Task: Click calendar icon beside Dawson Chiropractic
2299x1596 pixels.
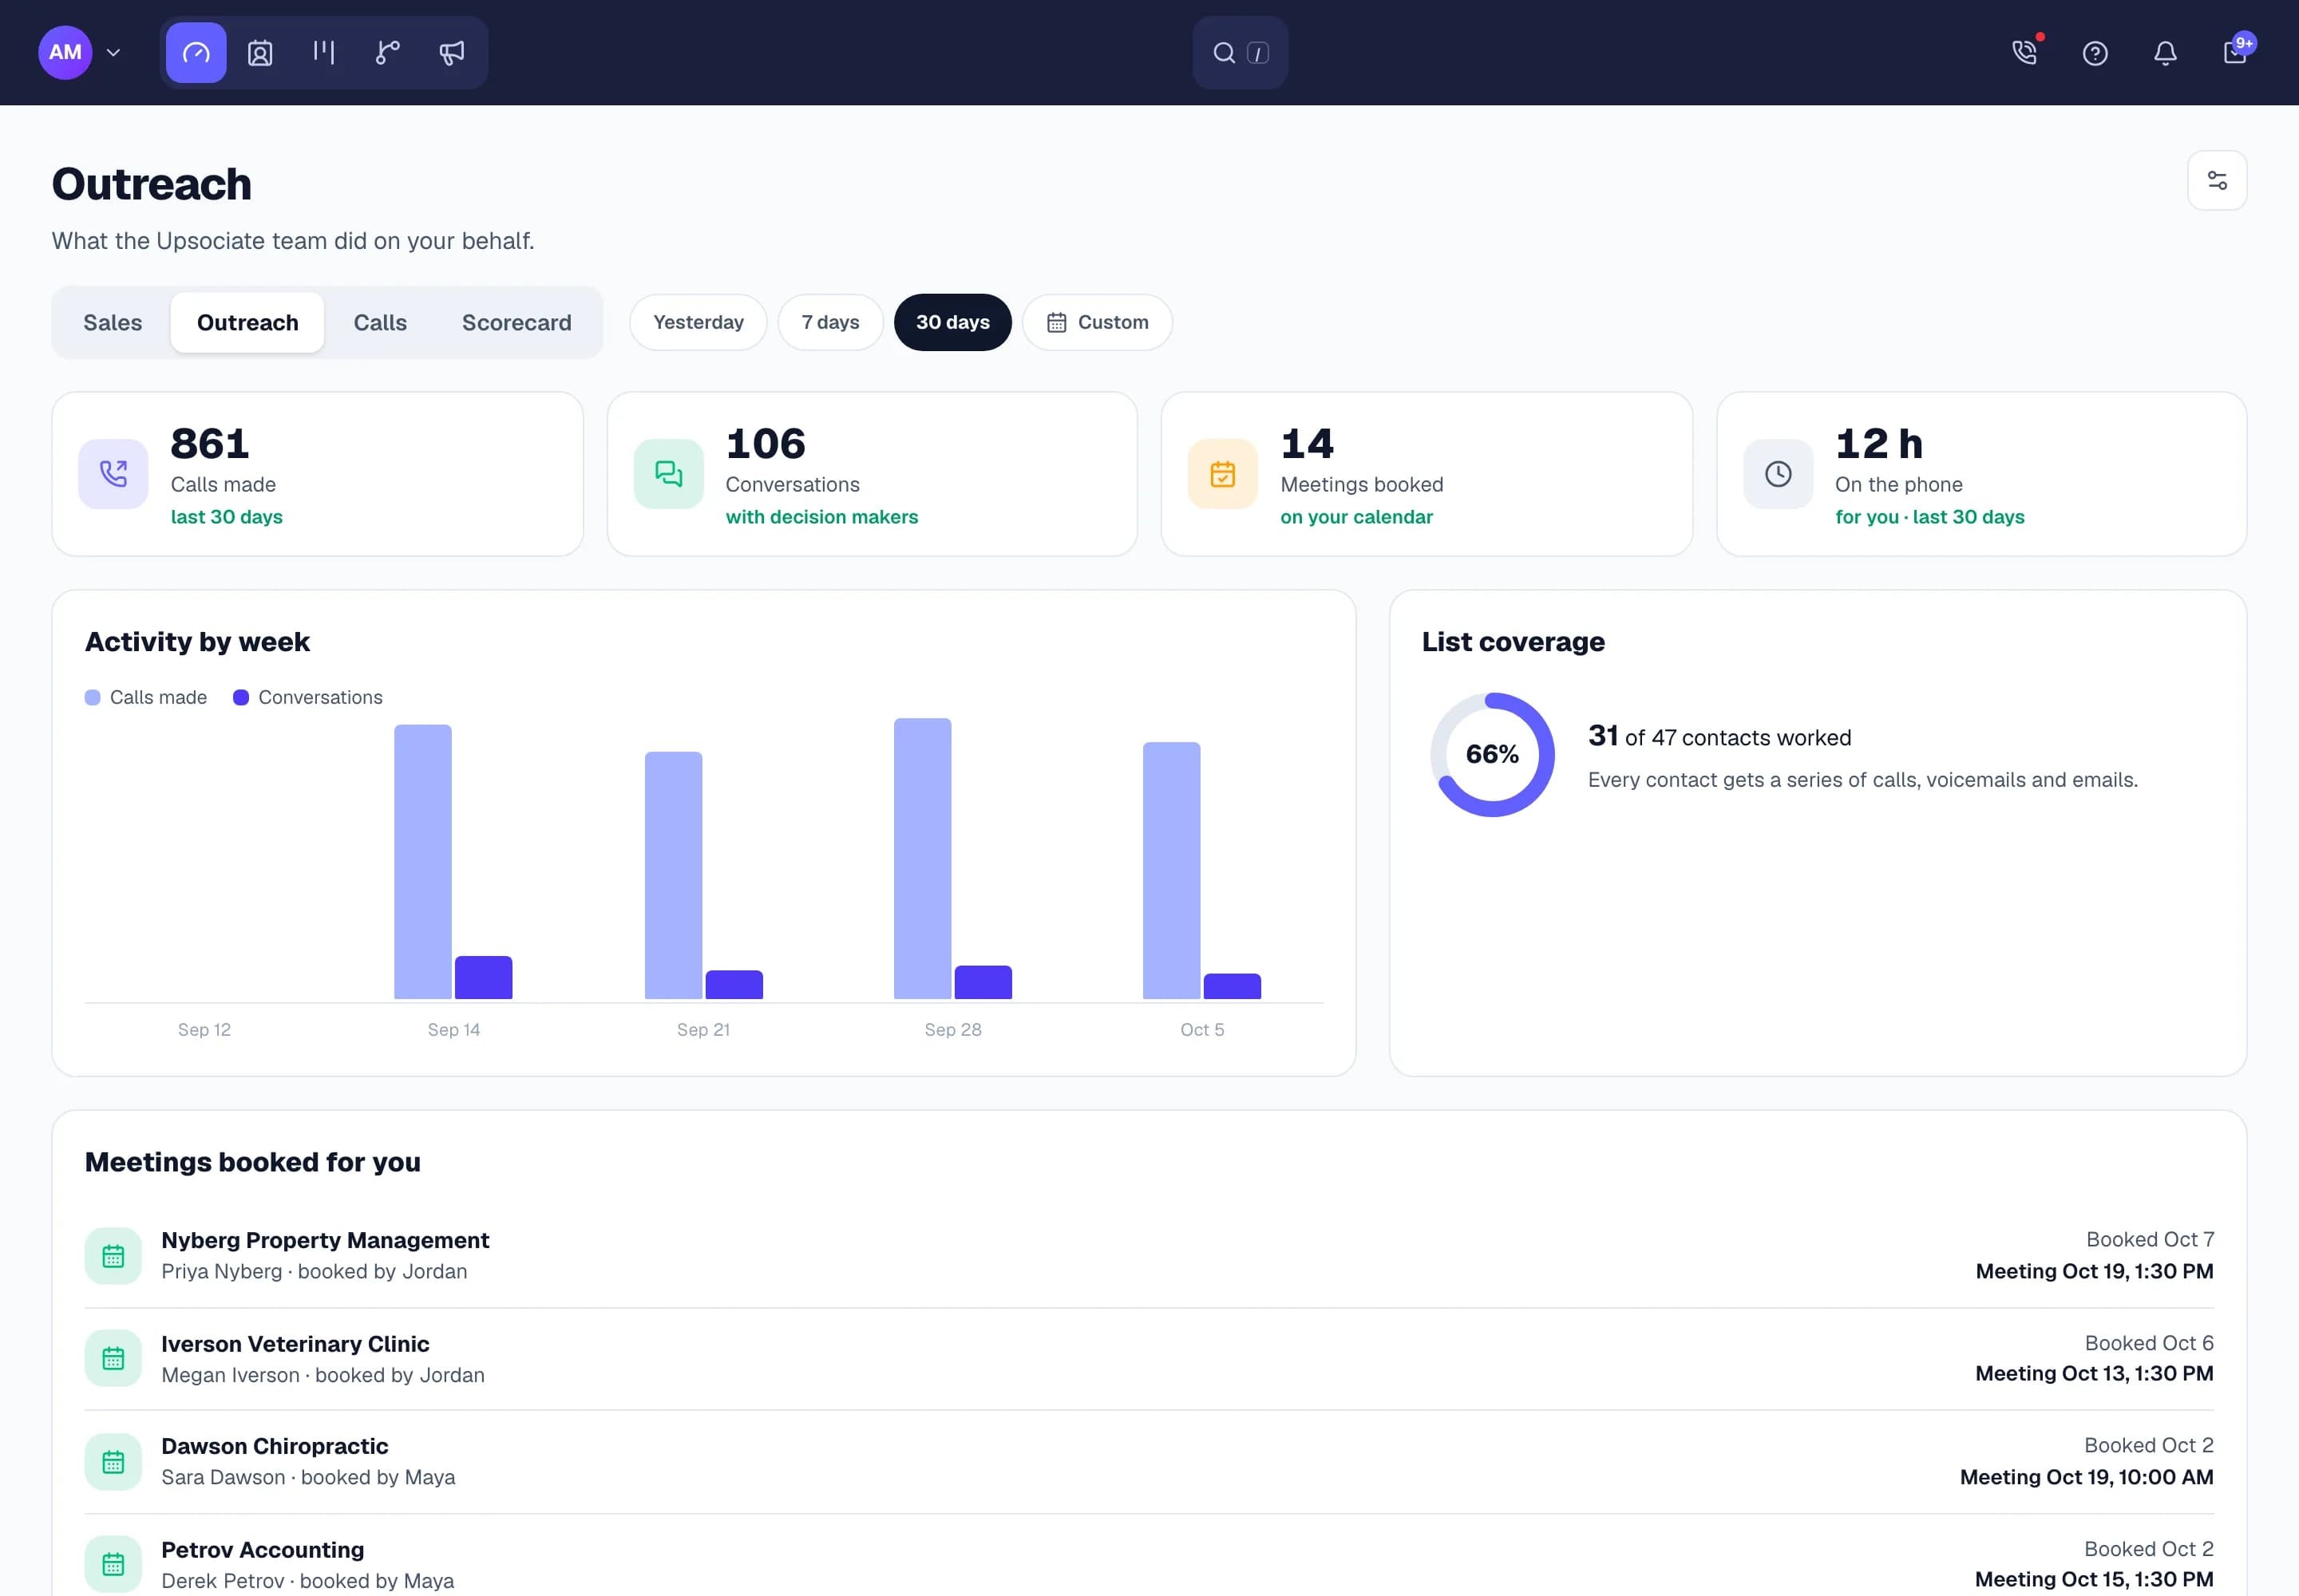Action: pyautogui.click(x=113, y=1462)
